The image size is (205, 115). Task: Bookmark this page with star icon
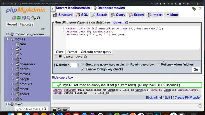tap(152, 4)
